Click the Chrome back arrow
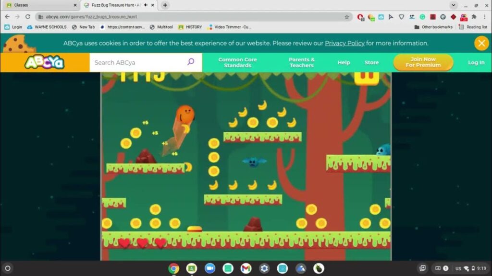The width and height of the screenshot is (492, 276). coord(7,17)
